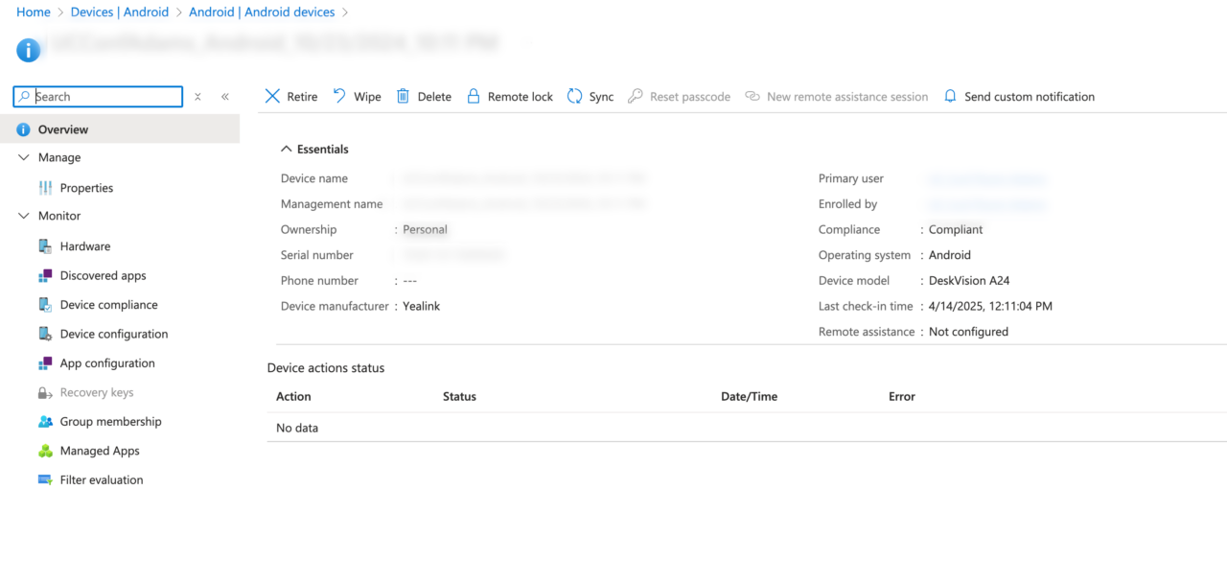This screenshot has width=1227, height=583.
Task: Open Discovered apps in the sidebar
Action: click(x=103, y=276)
